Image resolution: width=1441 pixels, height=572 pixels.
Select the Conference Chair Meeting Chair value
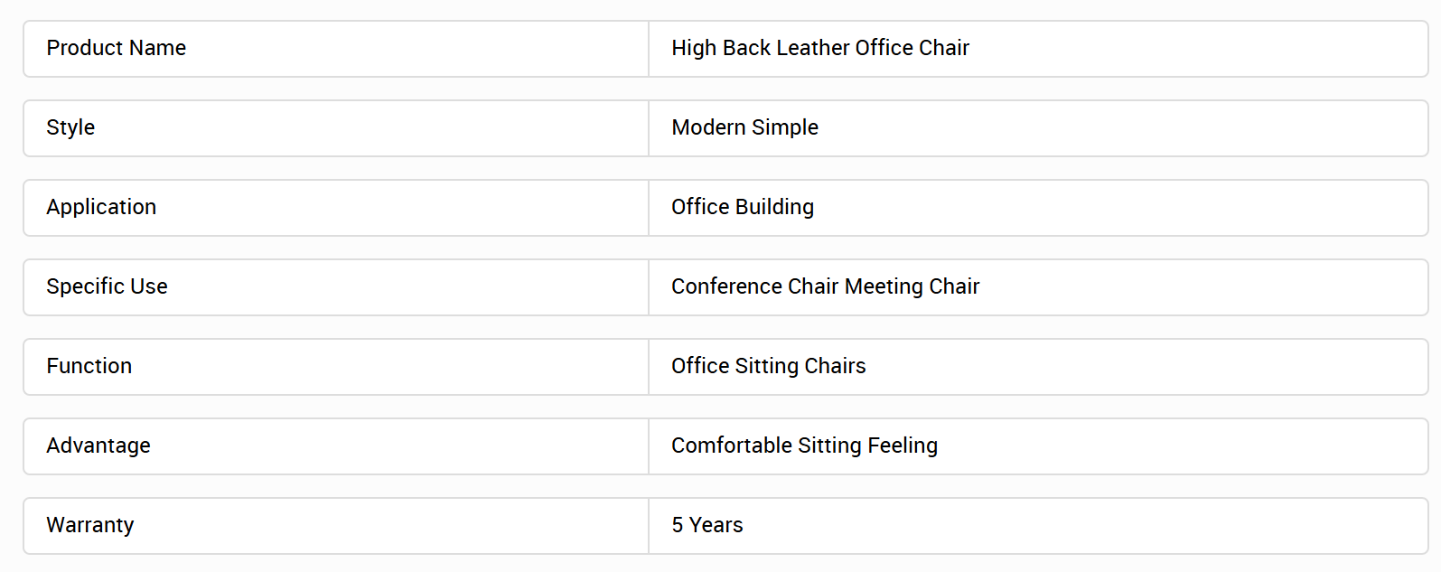coord(825,286)
